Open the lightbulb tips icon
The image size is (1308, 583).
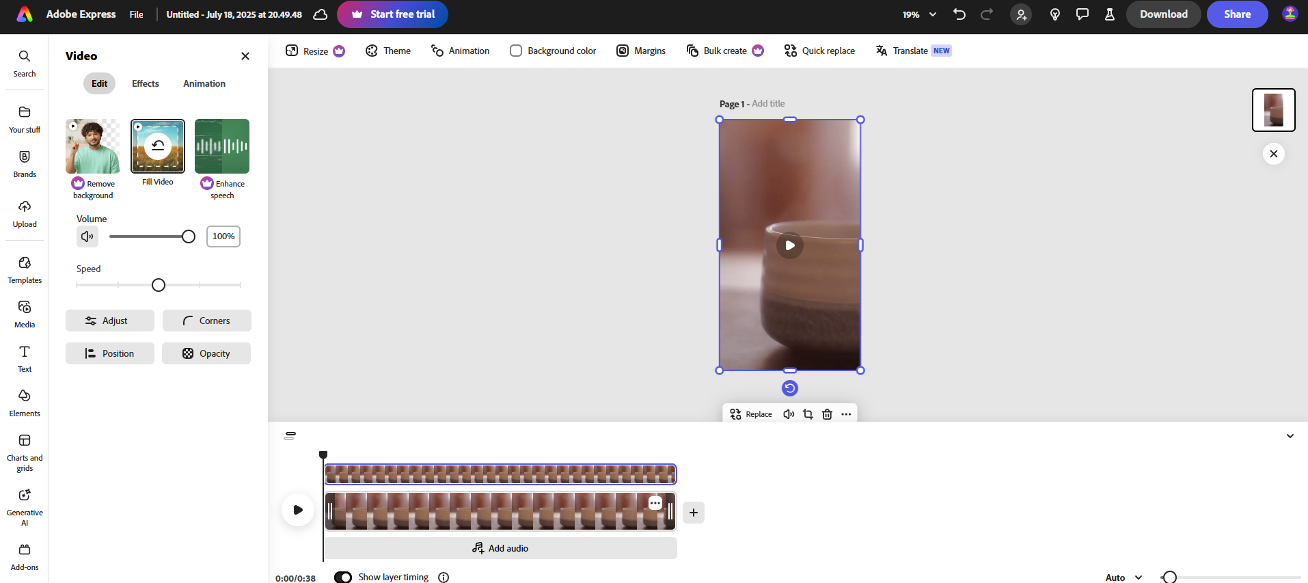click(x=1055, y=14)
